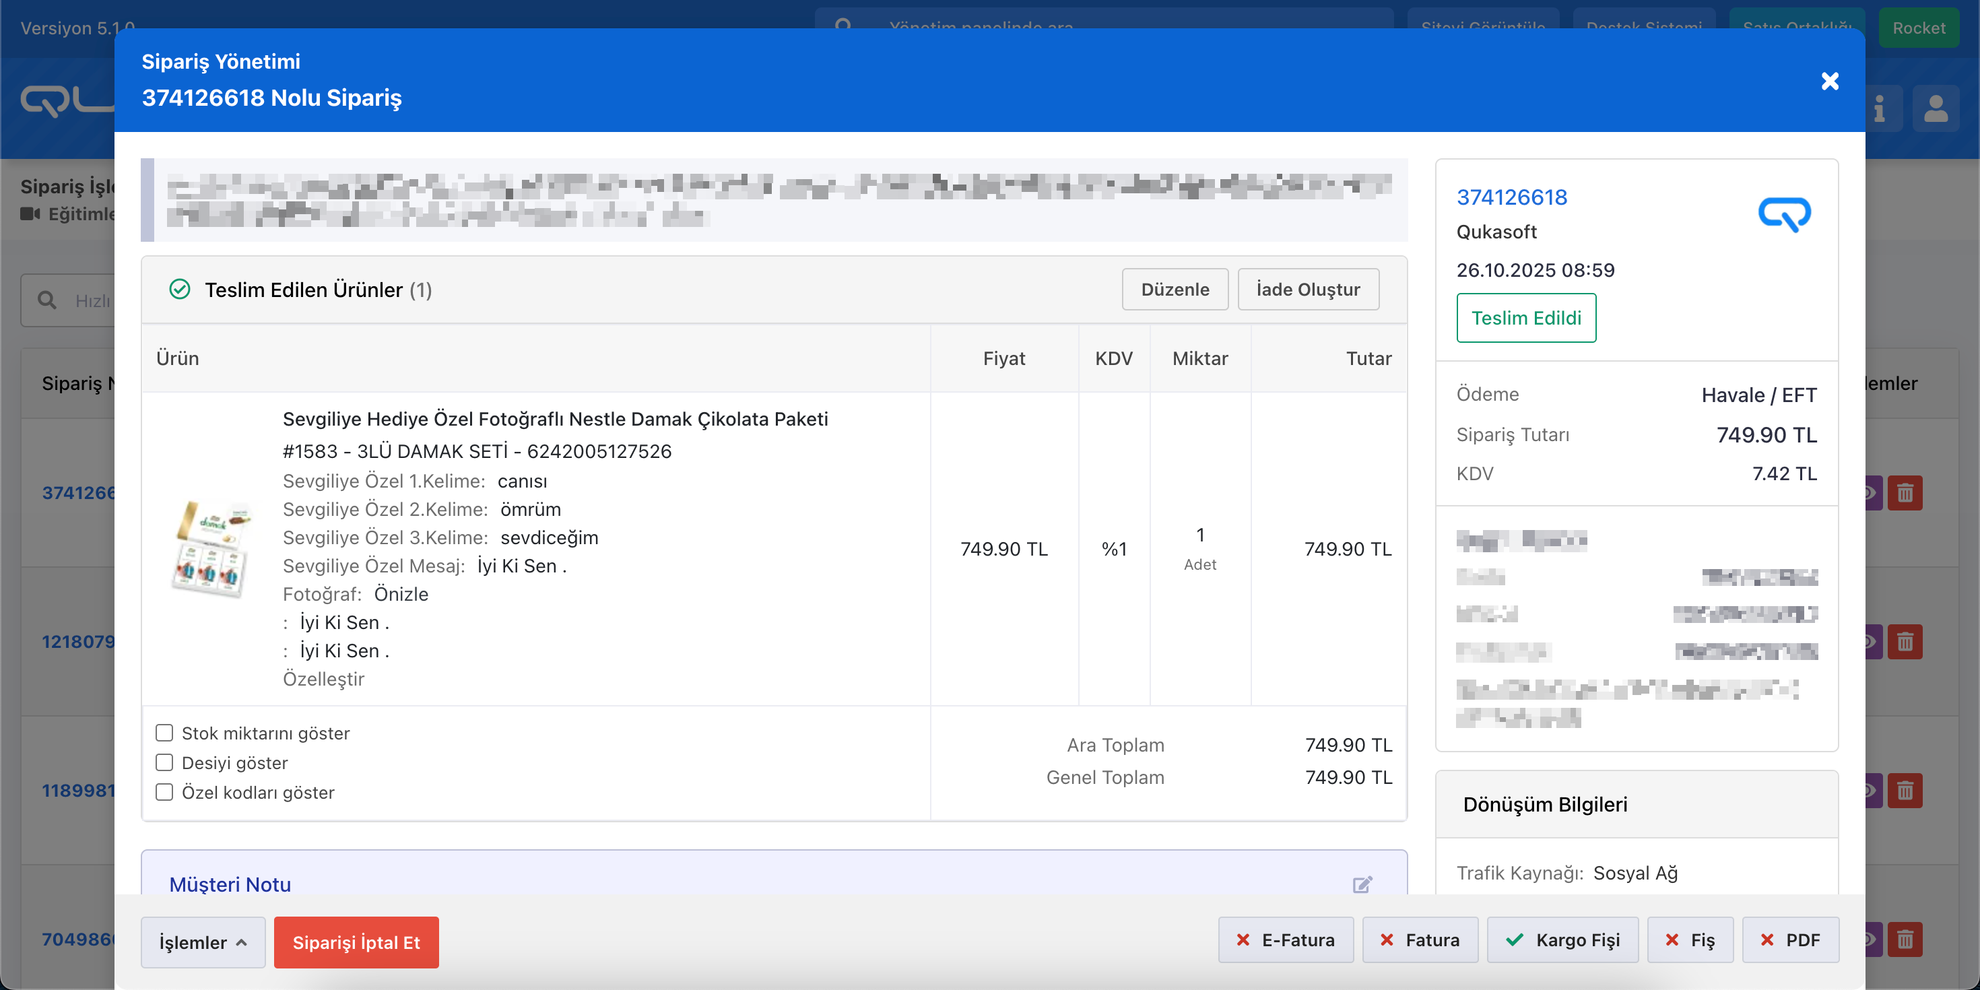Click the Teslim Edildi status button
Viewport: 1980px width, 990px height.
1525,317
